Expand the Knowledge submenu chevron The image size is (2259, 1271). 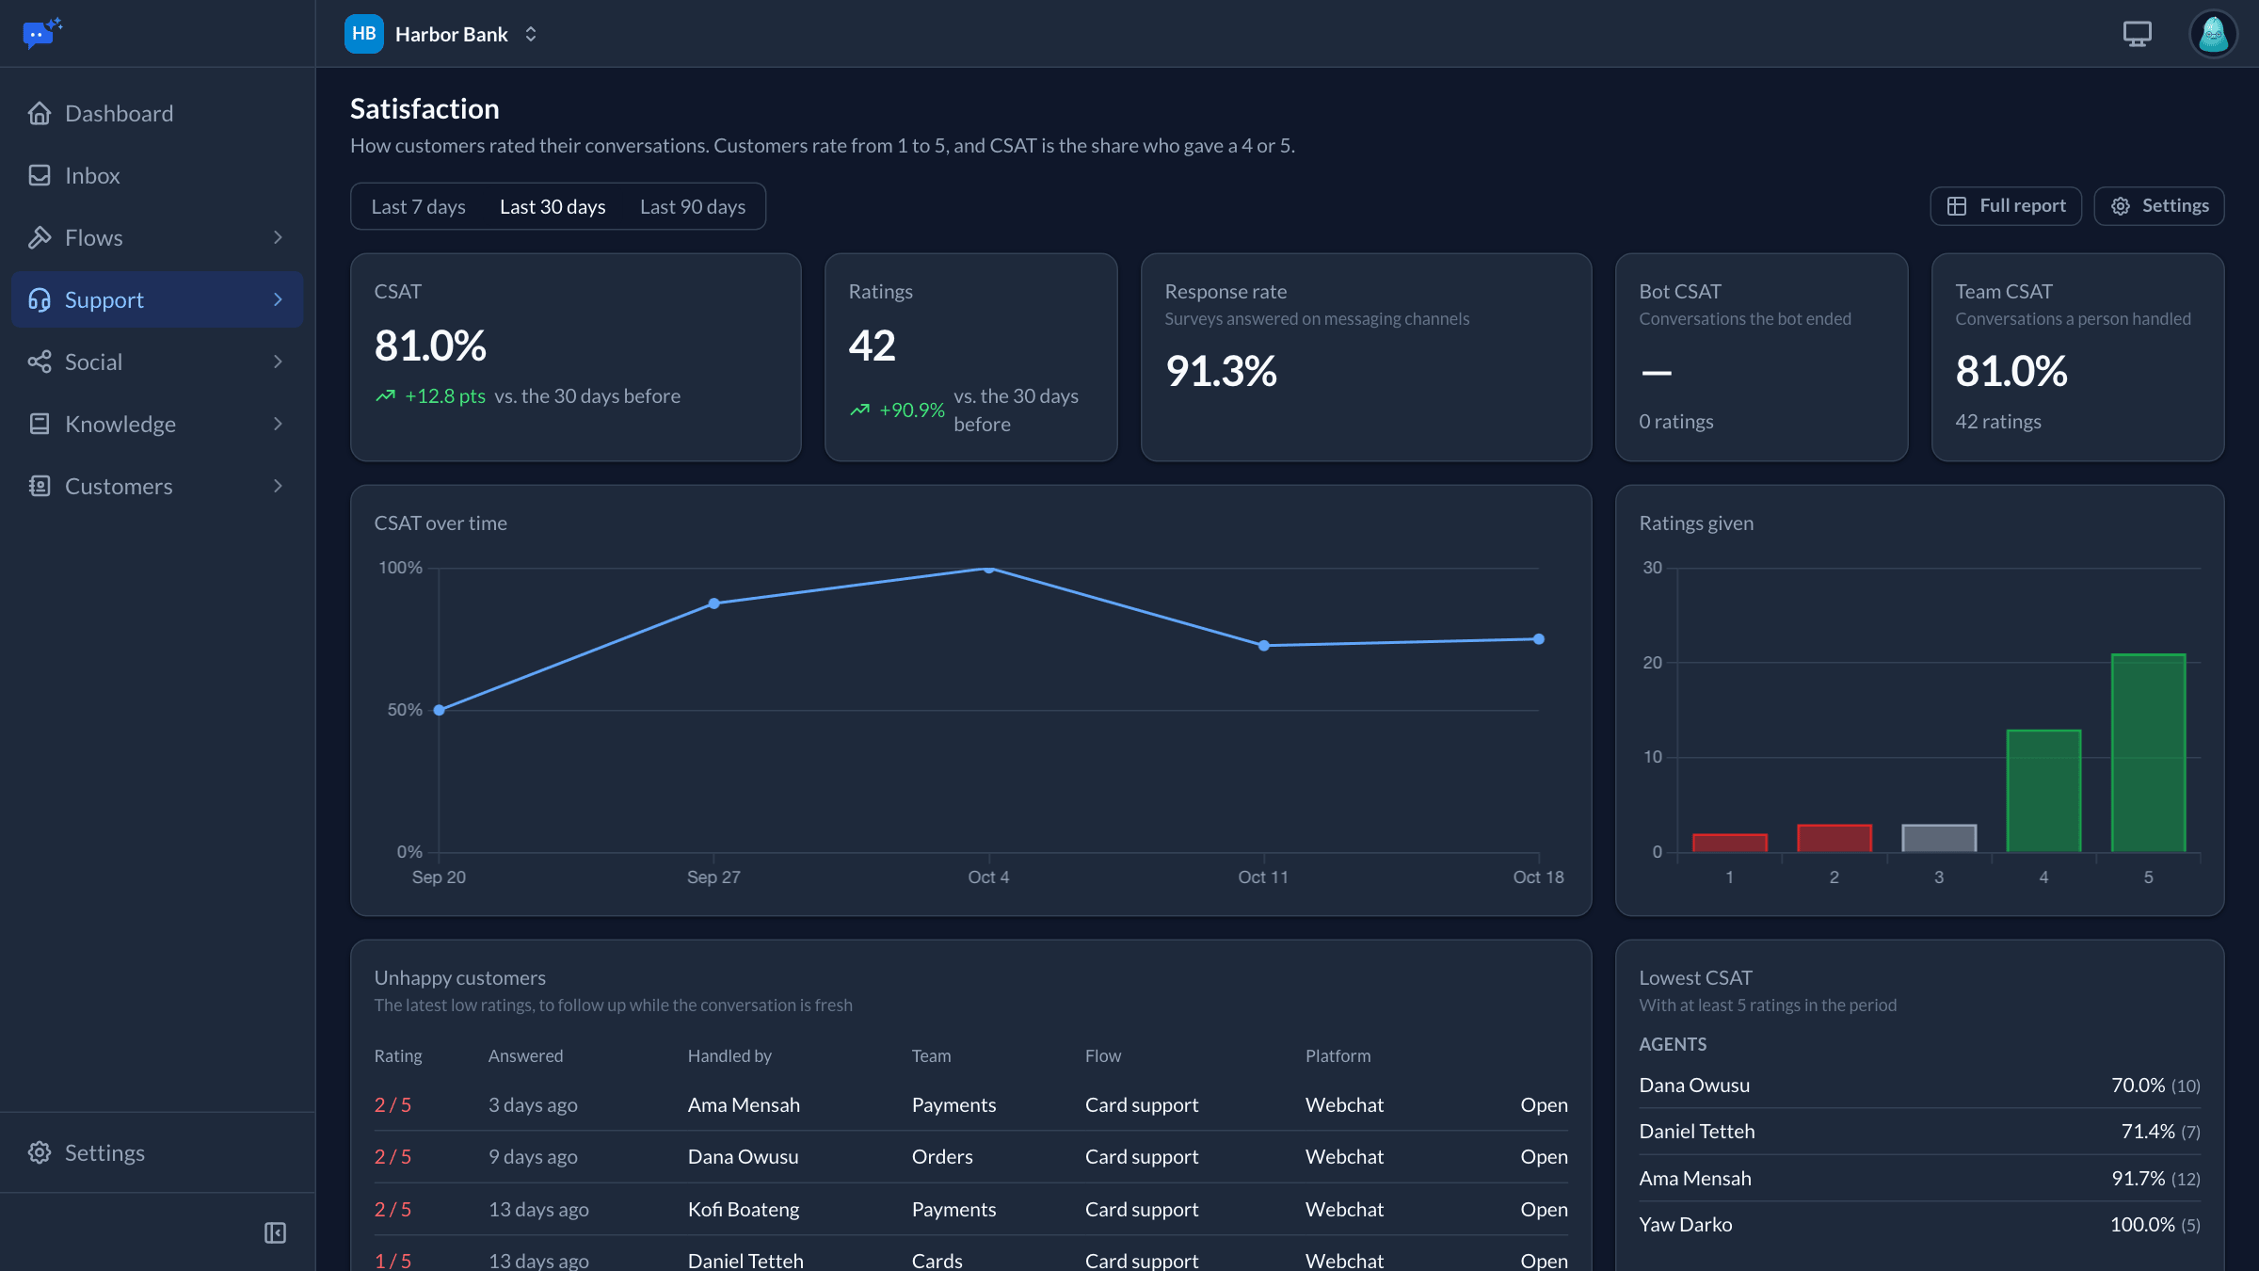[x=278, y=425]
